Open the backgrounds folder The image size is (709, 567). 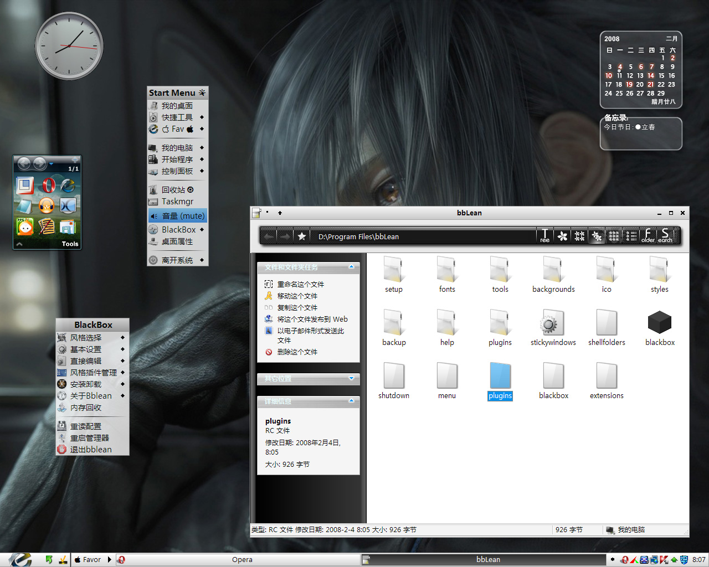[x=553, y=275]
